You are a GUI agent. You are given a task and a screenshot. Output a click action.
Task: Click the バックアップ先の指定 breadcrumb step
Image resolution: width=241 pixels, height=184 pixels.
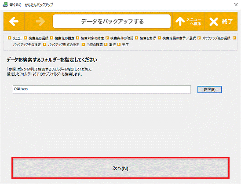point(27,45)
